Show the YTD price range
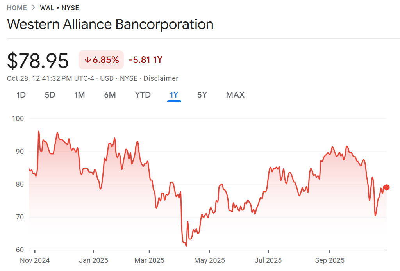This screenshot has width=400, height=271. (143, 95)
